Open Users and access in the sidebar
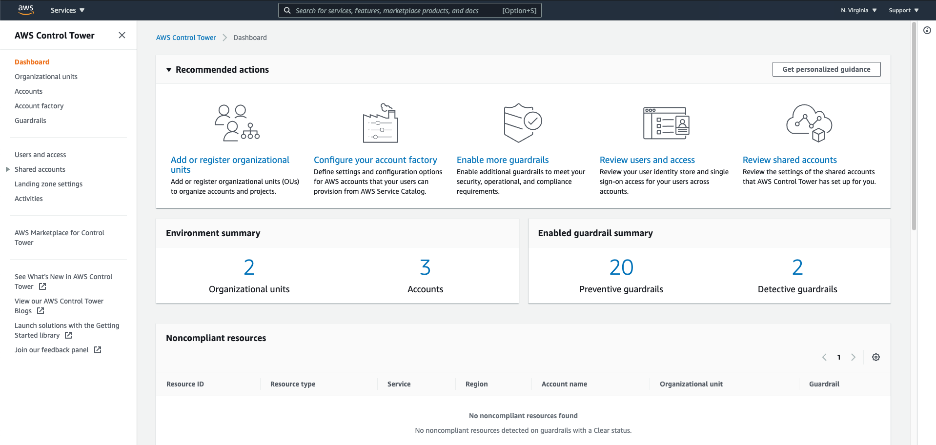The image size is (936, 445). coord(40,155)
